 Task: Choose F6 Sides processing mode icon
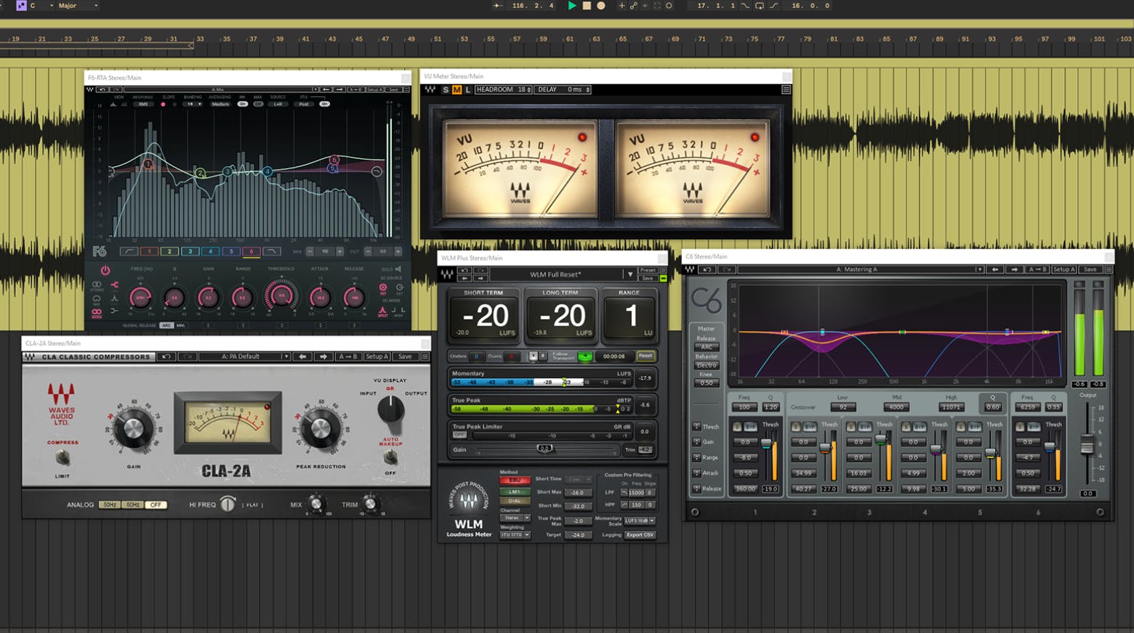point(97,312)
